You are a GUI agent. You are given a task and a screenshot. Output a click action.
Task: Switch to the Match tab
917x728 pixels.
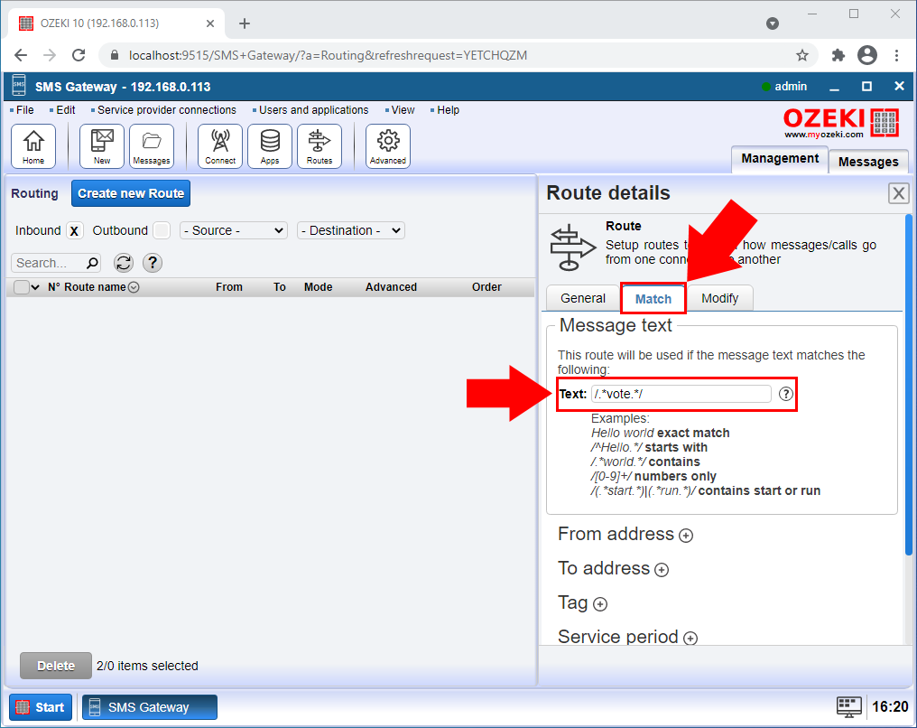[653, 299]
